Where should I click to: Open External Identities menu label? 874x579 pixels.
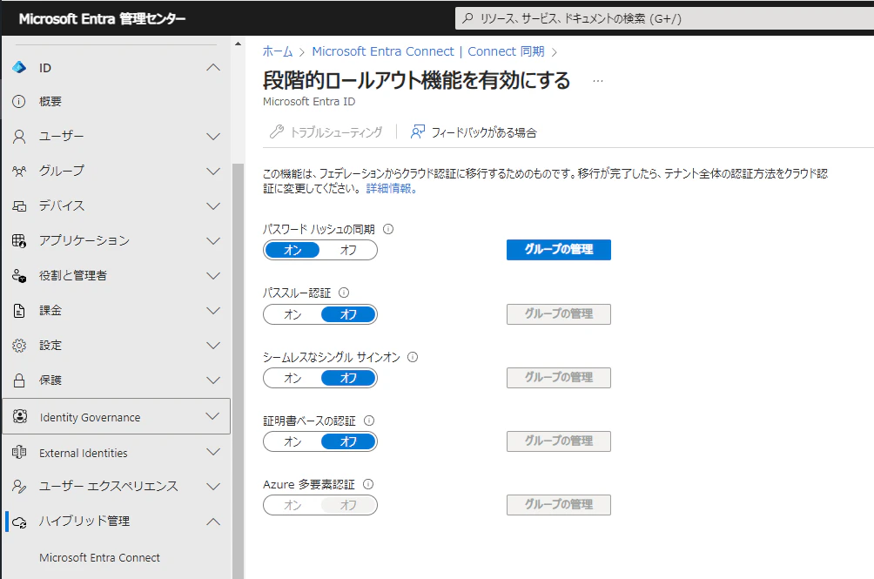[x=83, y=453]
